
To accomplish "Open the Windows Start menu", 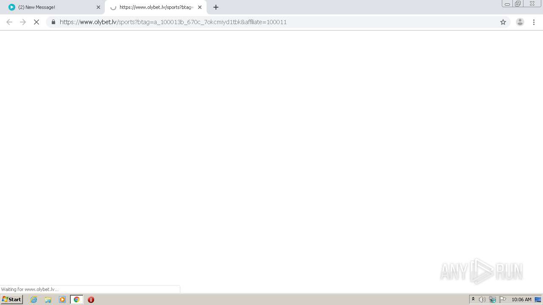I will pyautogui.click(x=12, y=299).
